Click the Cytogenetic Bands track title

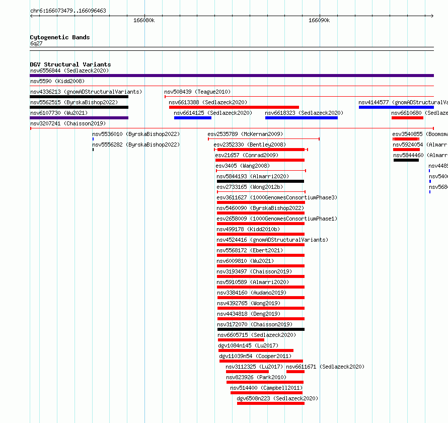pos(60,37)
